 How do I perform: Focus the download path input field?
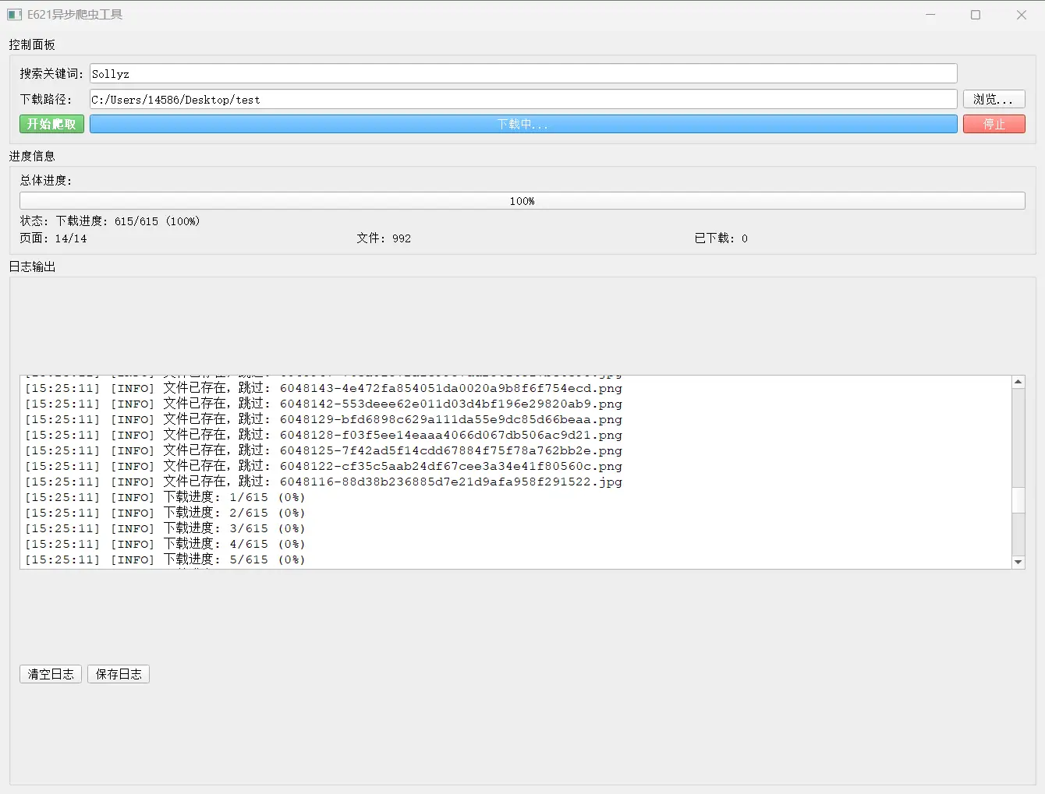click(x=522, y=100)
